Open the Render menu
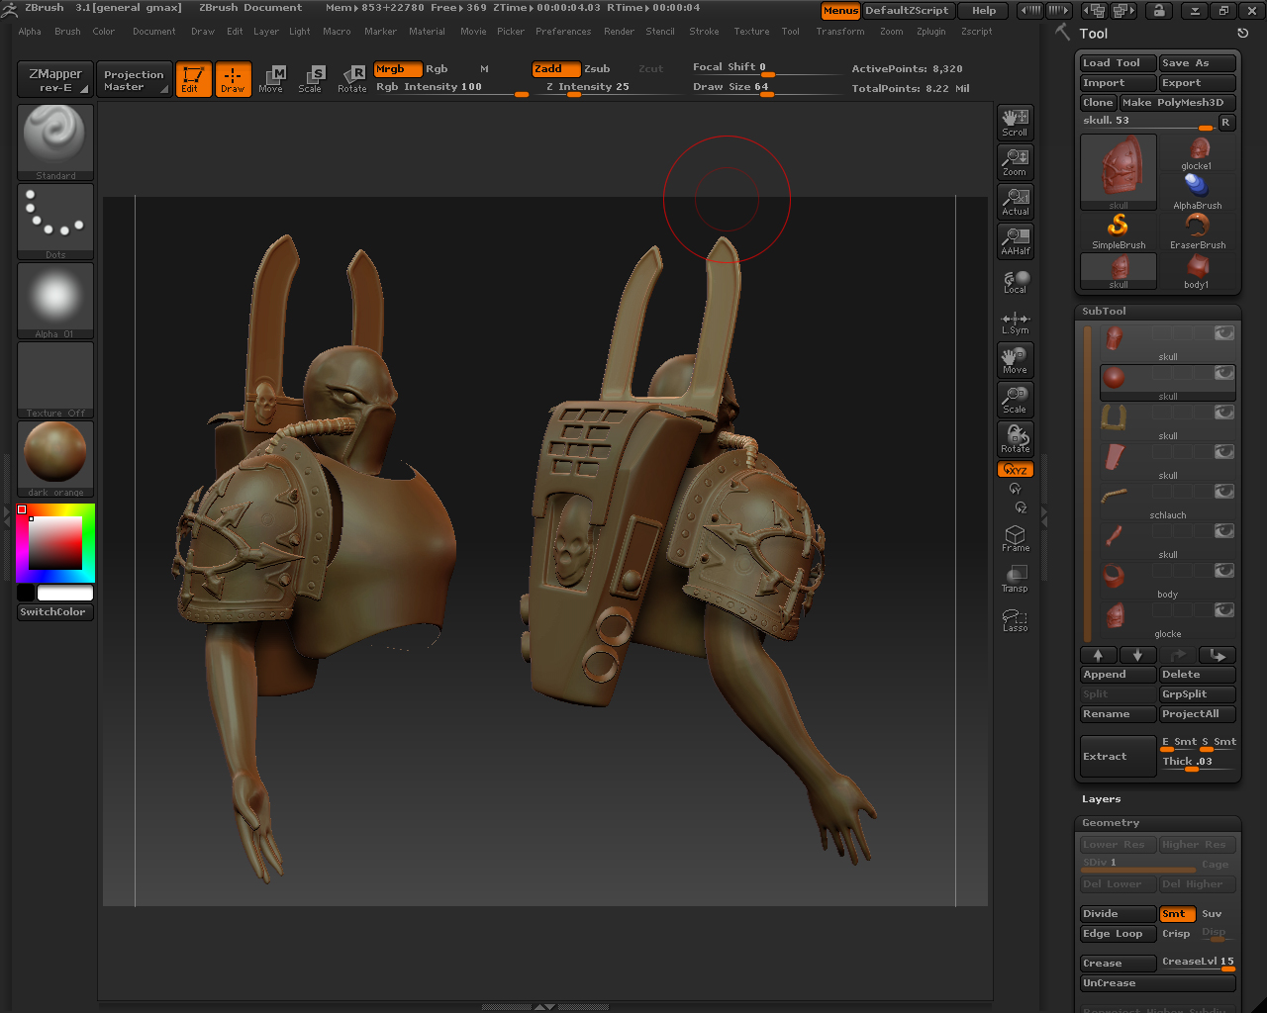The width and height of the screenshot is (1267, 1013). [x=619, y=32]
